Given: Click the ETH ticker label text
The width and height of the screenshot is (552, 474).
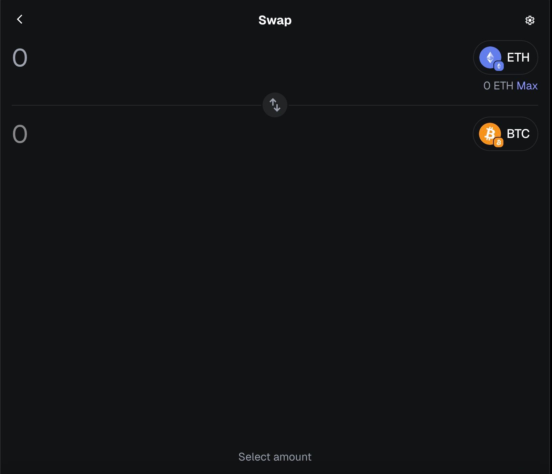Looking at the screenshot, I should pos(518,57).
